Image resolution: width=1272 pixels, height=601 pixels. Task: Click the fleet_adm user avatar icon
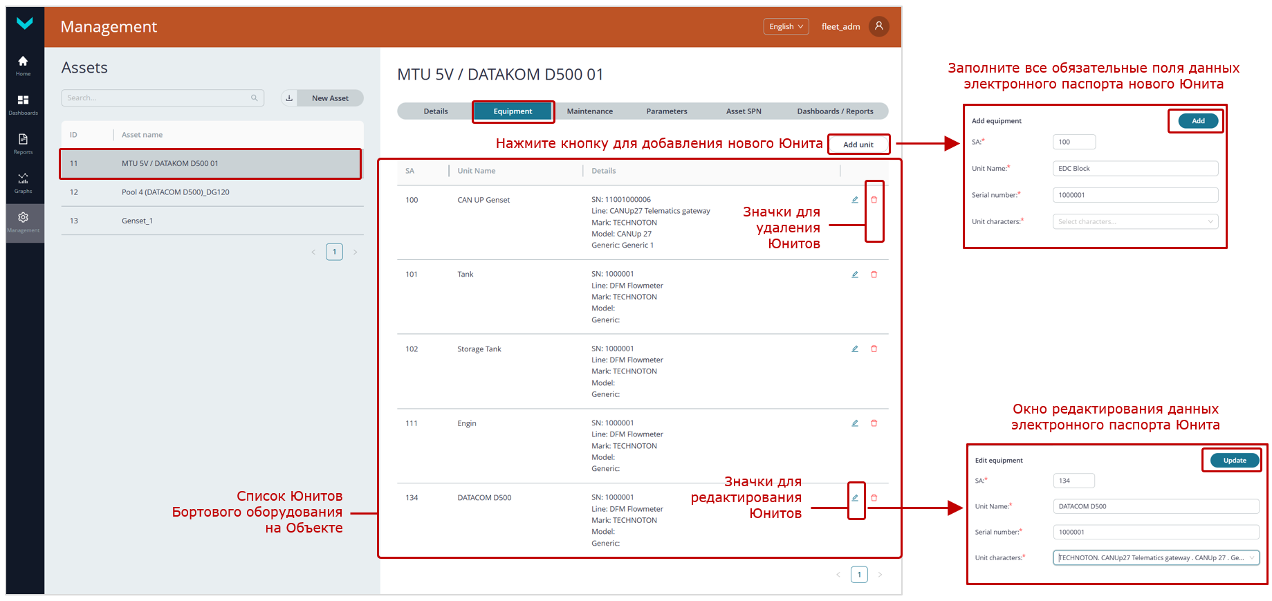(878, 26)
